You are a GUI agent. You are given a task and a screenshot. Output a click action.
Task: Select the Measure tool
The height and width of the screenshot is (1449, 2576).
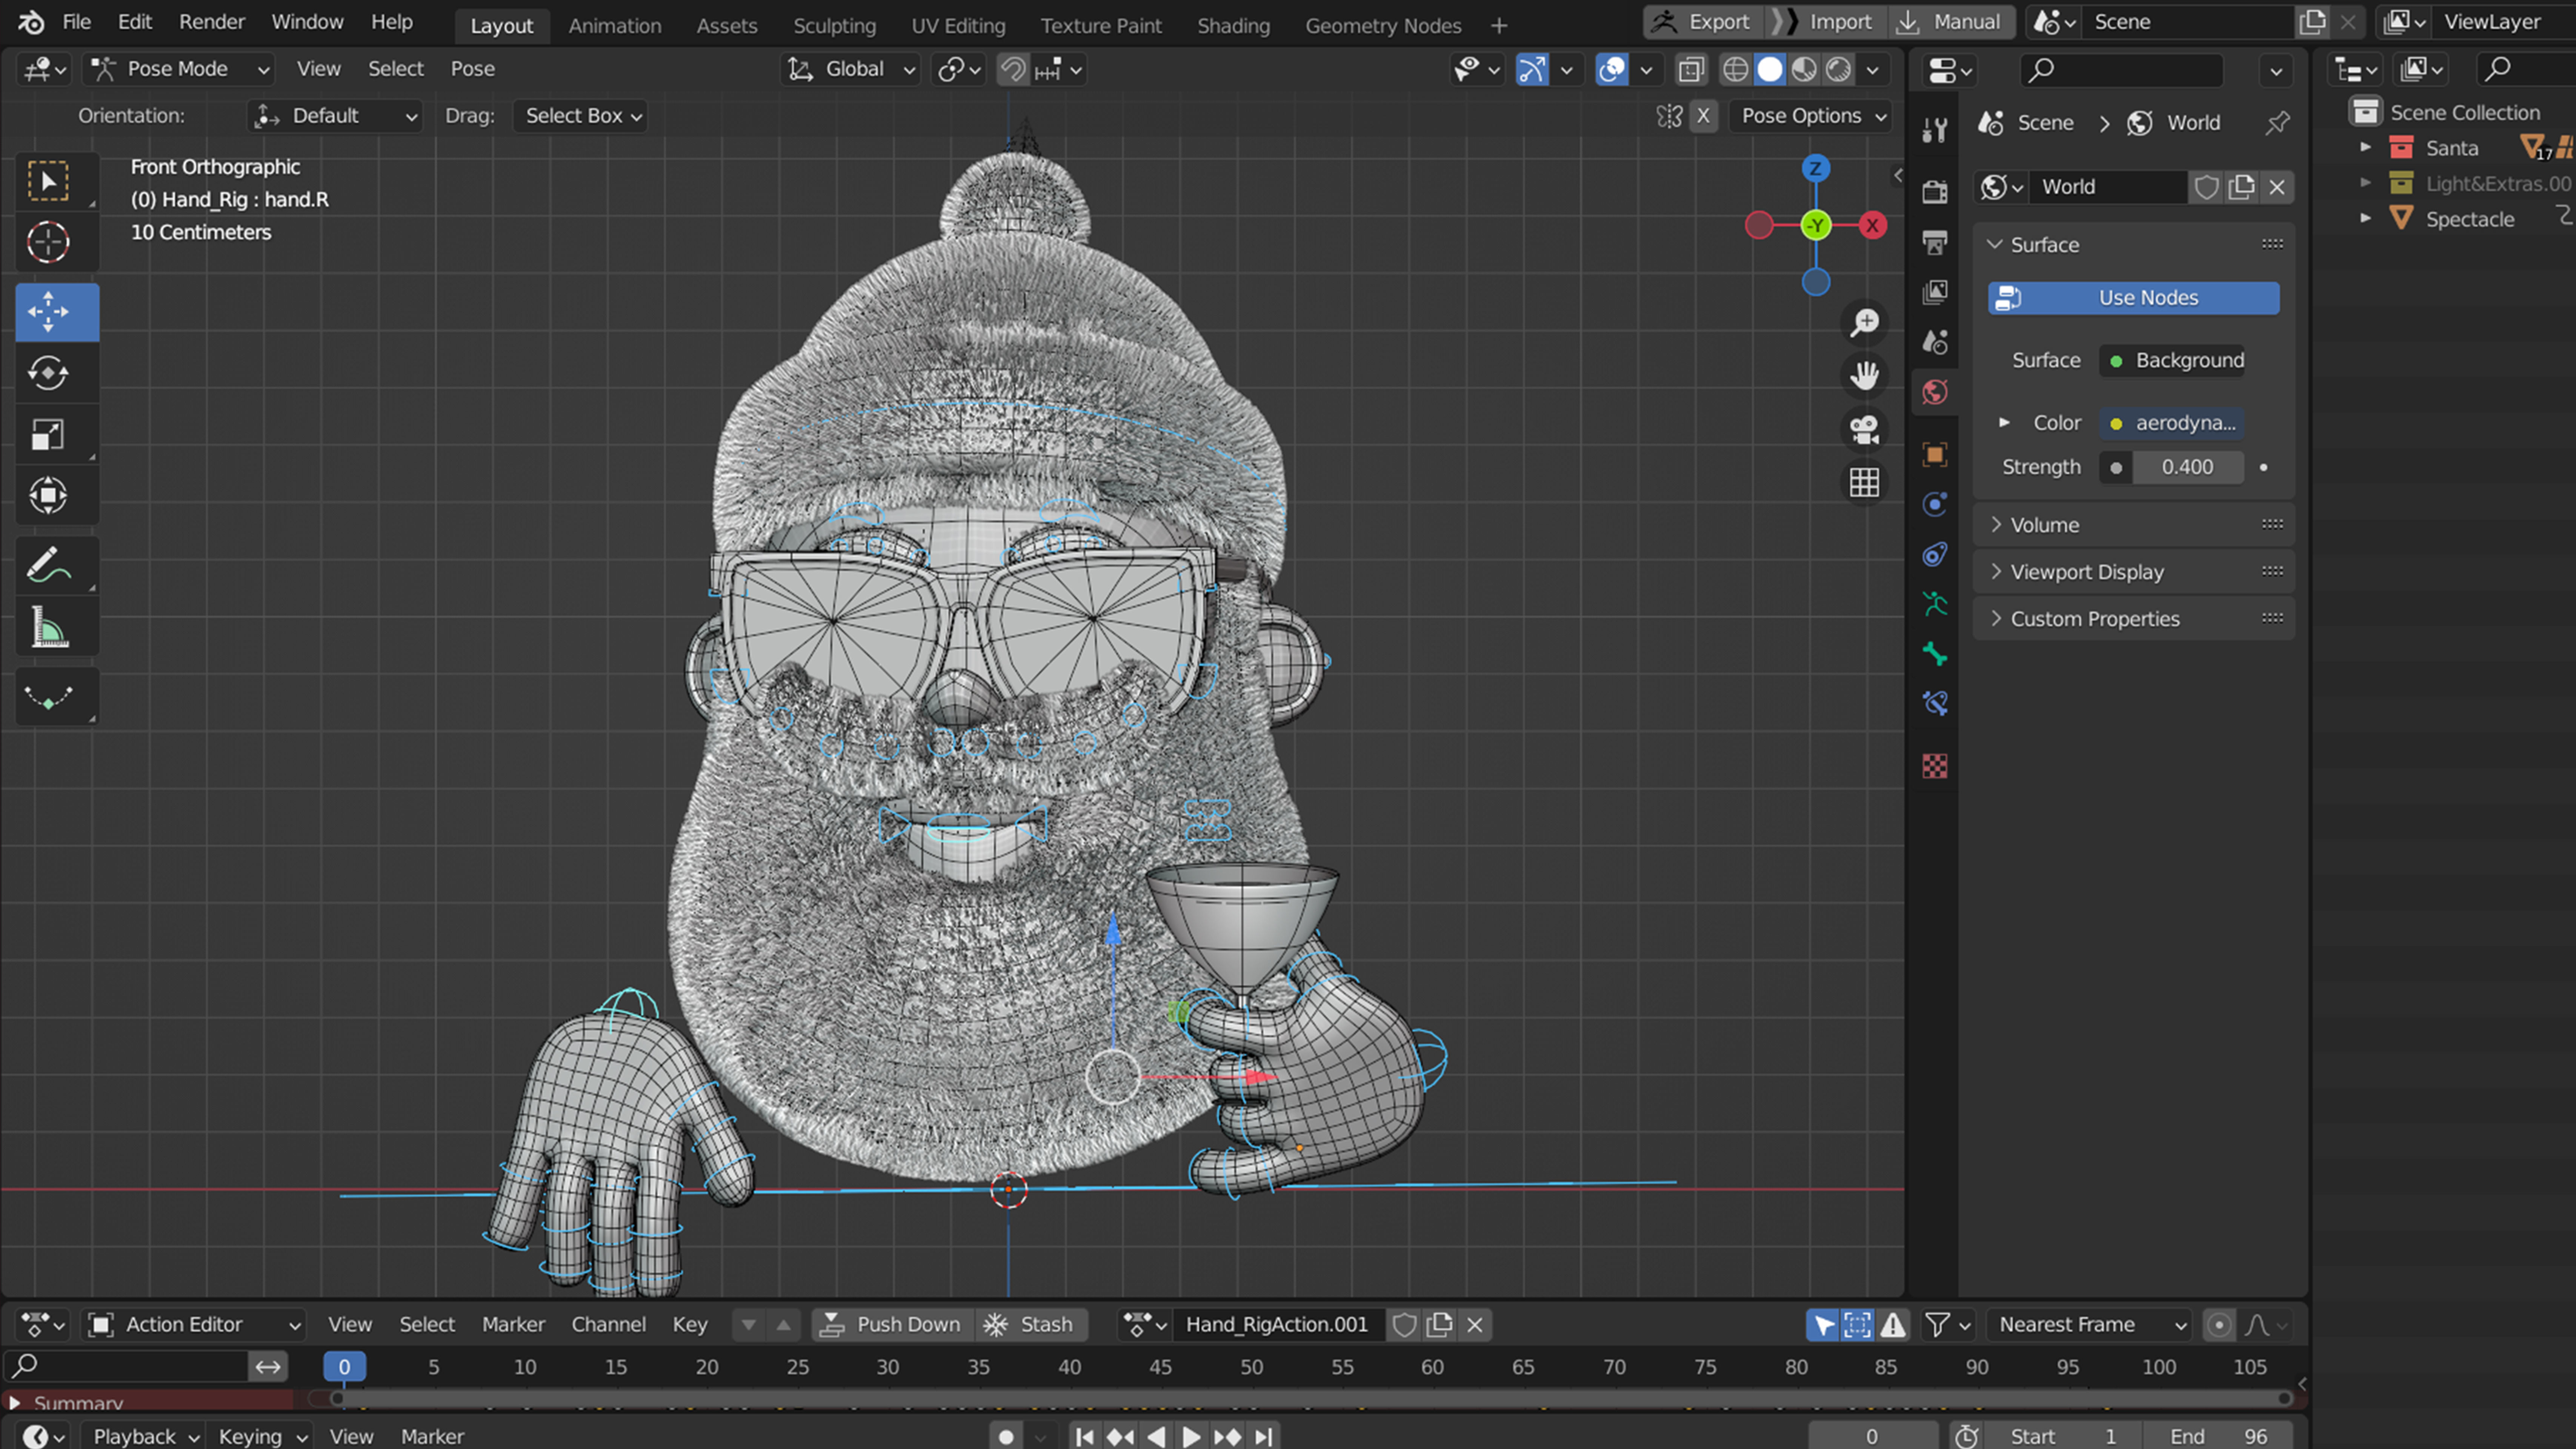pos(48,627)
